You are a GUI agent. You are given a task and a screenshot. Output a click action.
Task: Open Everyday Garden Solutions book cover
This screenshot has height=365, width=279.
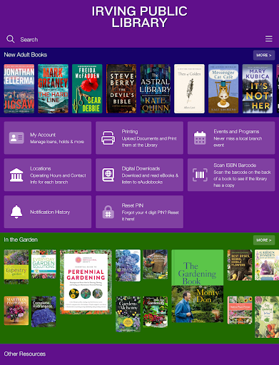pos(44,264)
